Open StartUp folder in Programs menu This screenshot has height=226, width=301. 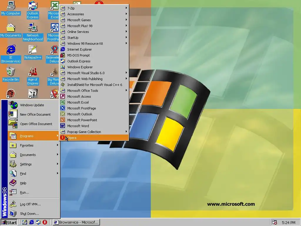(x=94, y=38)
